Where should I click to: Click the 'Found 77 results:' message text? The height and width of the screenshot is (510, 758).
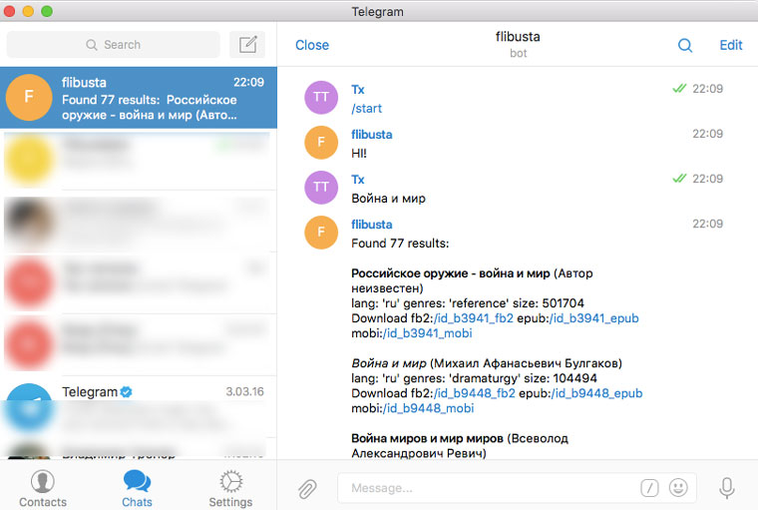coord(400,244)
